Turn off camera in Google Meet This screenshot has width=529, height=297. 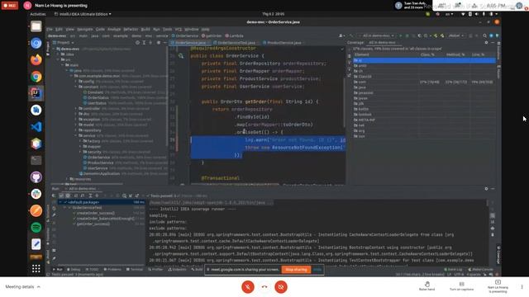pos(281,287)
